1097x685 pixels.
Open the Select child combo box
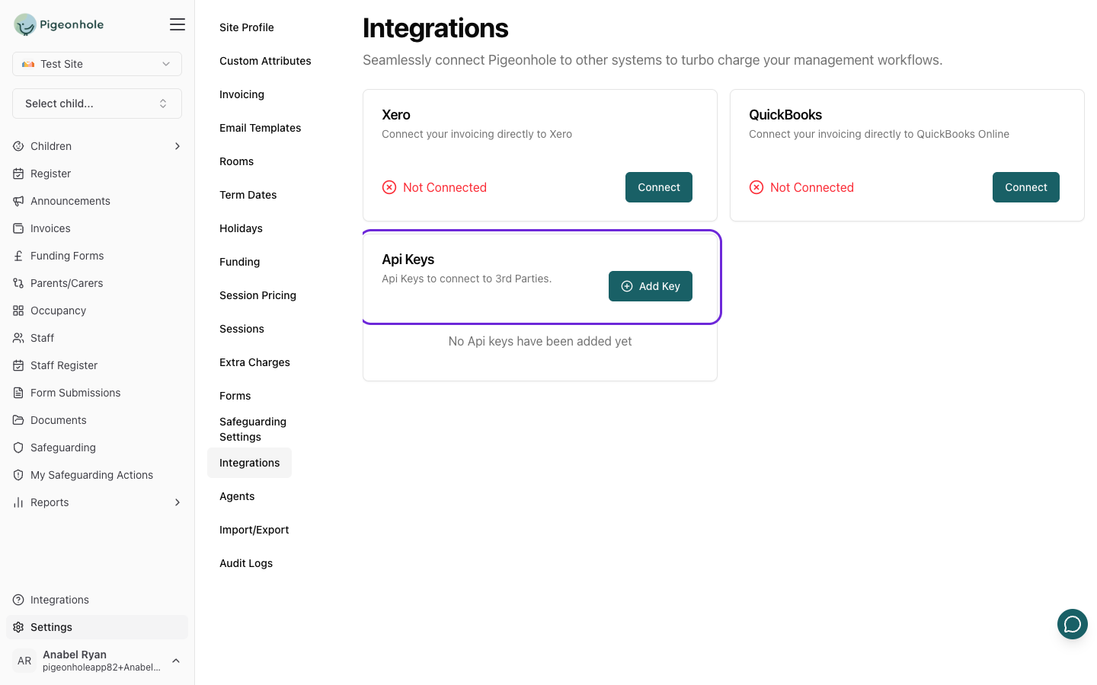97,104
